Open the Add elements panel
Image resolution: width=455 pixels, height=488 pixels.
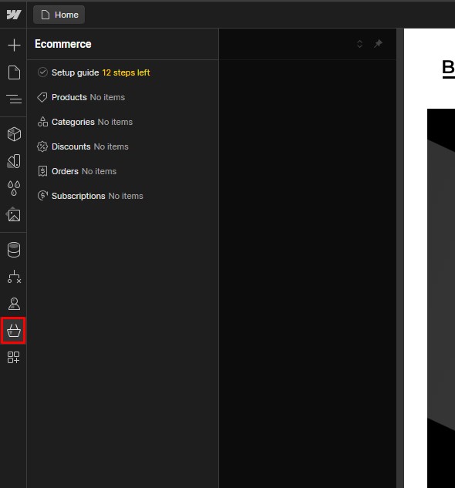14,45
